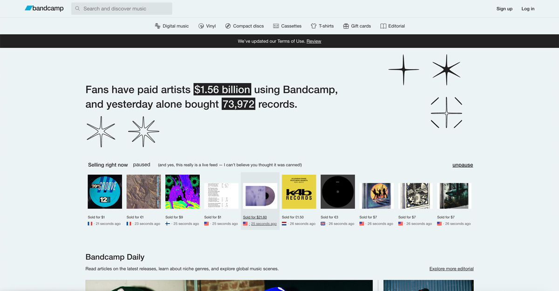Click the Bandcamp logo

[x=44, y=8]
